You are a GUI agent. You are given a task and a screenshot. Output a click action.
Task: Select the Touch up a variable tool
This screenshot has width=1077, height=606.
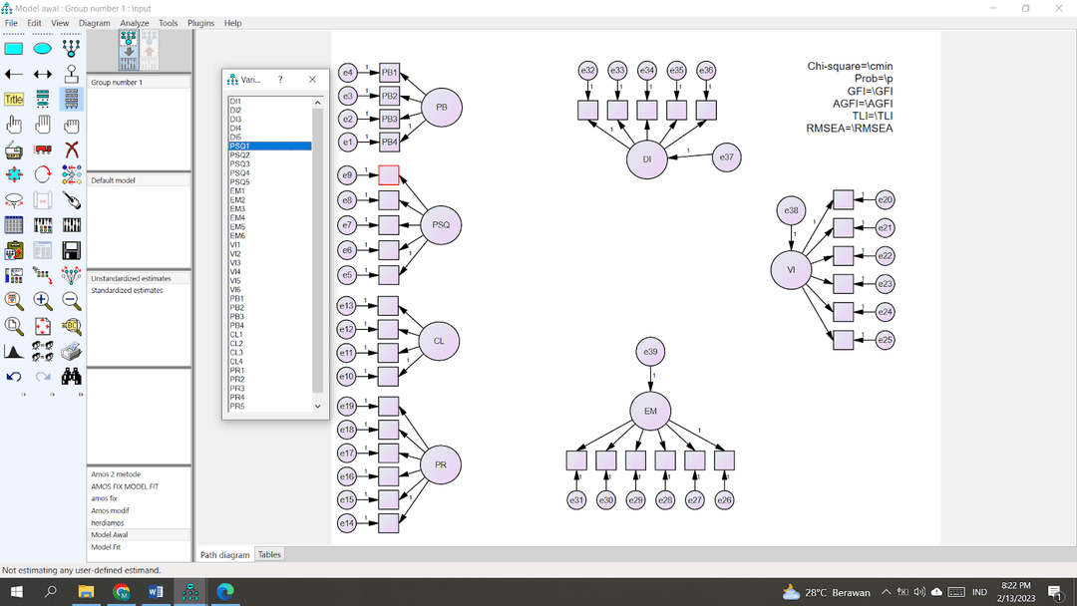[x=72, y=200]
